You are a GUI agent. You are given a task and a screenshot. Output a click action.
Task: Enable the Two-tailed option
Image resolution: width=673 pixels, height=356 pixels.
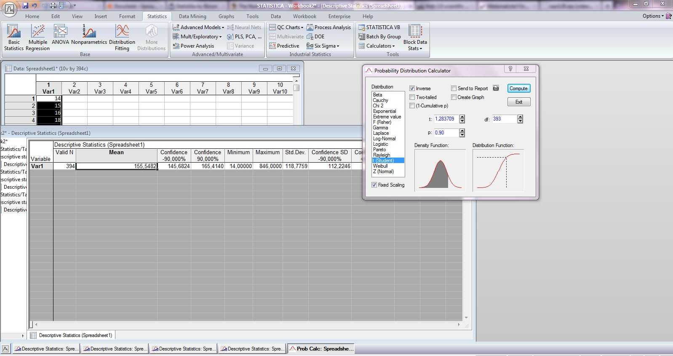click(x=412, y=97)
